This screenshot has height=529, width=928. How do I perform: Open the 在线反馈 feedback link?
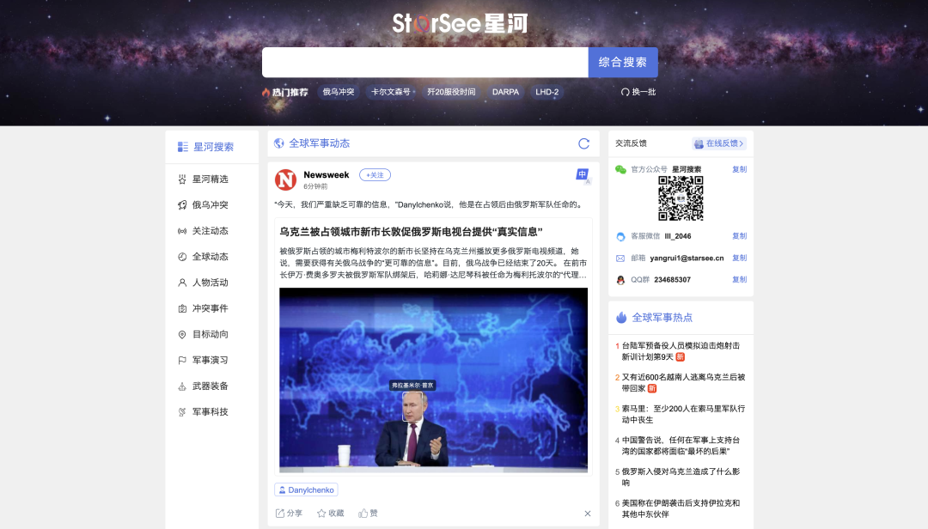pyautogui.click(x=719, y=143)
